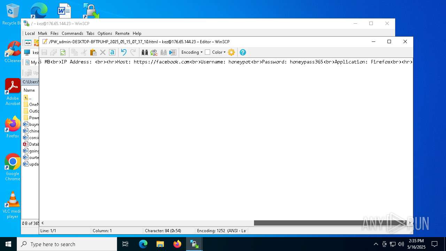The height and width of the screenshot is (251, 446).
Task: Open the notifications center icon
Action: pyautogui.click(x=435, y=244)
